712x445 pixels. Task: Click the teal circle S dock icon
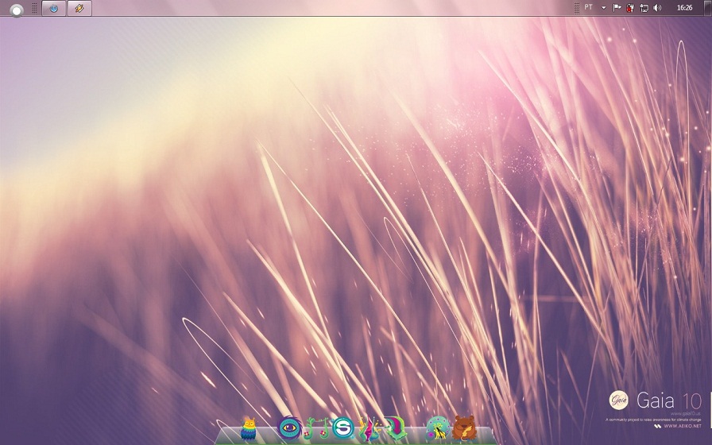tap(342, 429)
